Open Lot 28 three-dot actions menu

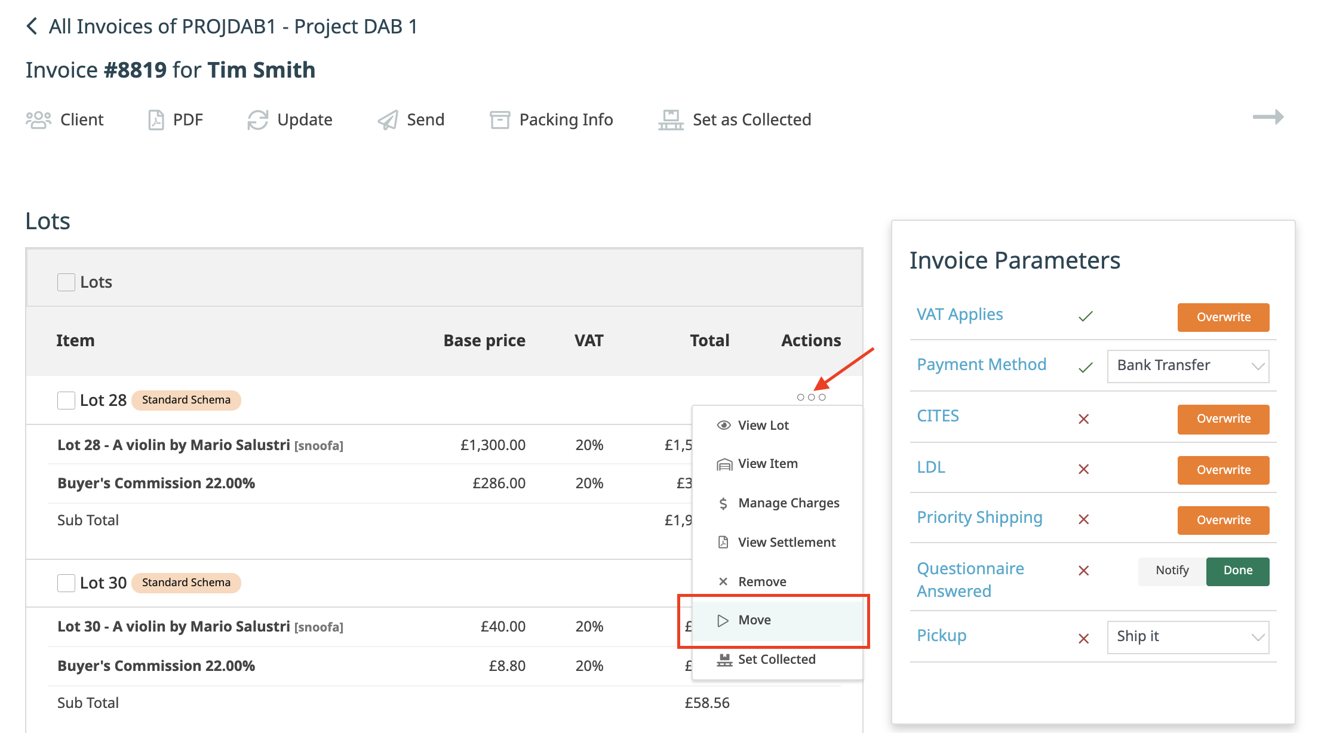pyautogui.click(x=811, y=397)
